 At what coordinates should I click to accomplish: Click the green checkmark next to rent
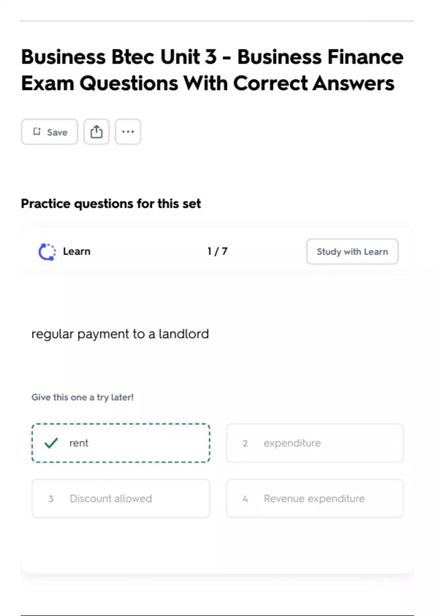tap(51, 443)
